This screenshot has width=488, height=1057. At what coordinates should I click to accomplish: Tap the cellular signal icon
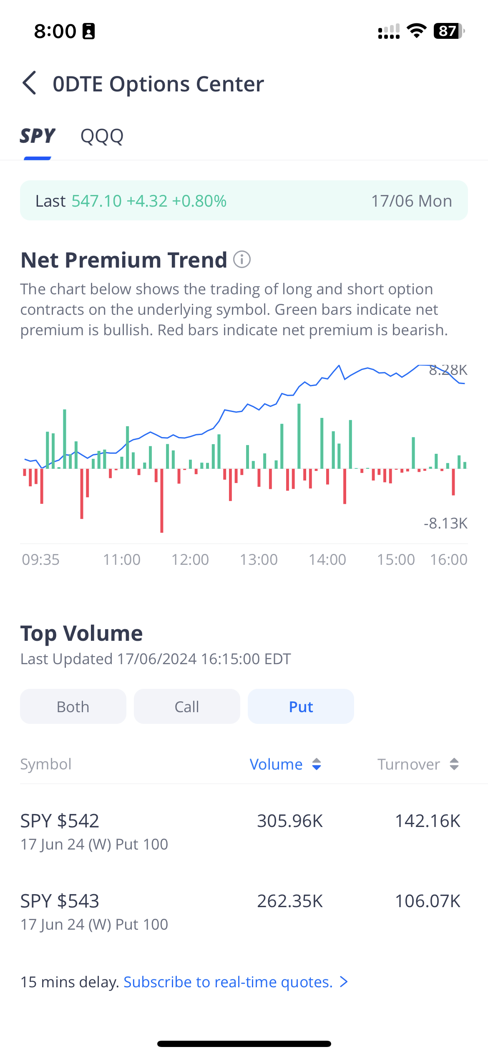pos(388,31)
